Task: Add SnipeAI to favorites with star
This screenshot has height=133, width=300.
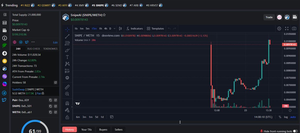Action: tap(104, 15)
